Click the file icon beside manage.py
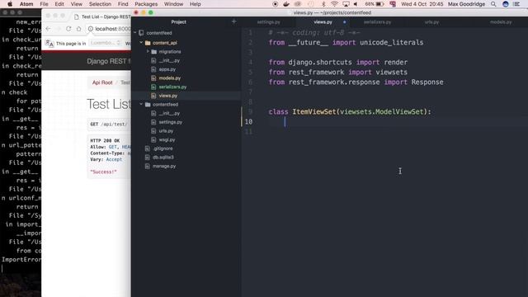The height and width of the screenshot is (297, 528). [x=147, y=166]
